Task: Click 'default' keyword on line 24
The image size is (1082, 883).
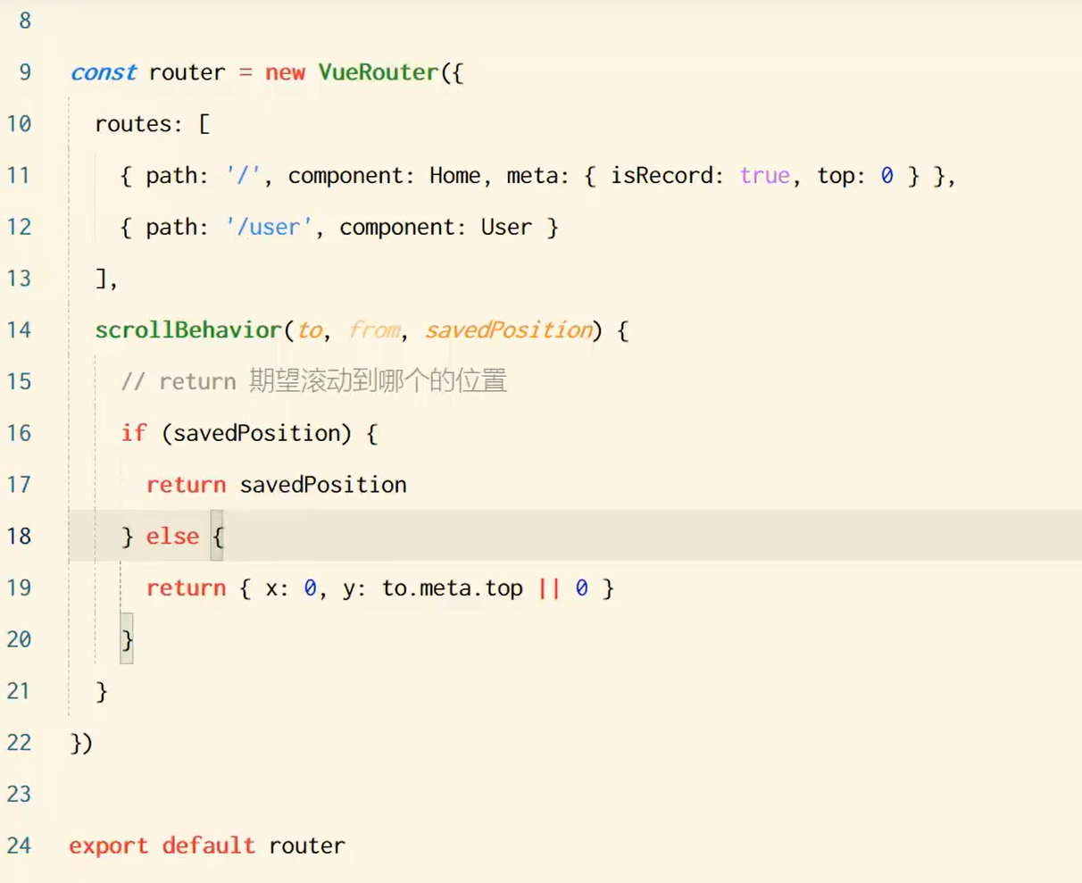Action: (x=208, y=846)
